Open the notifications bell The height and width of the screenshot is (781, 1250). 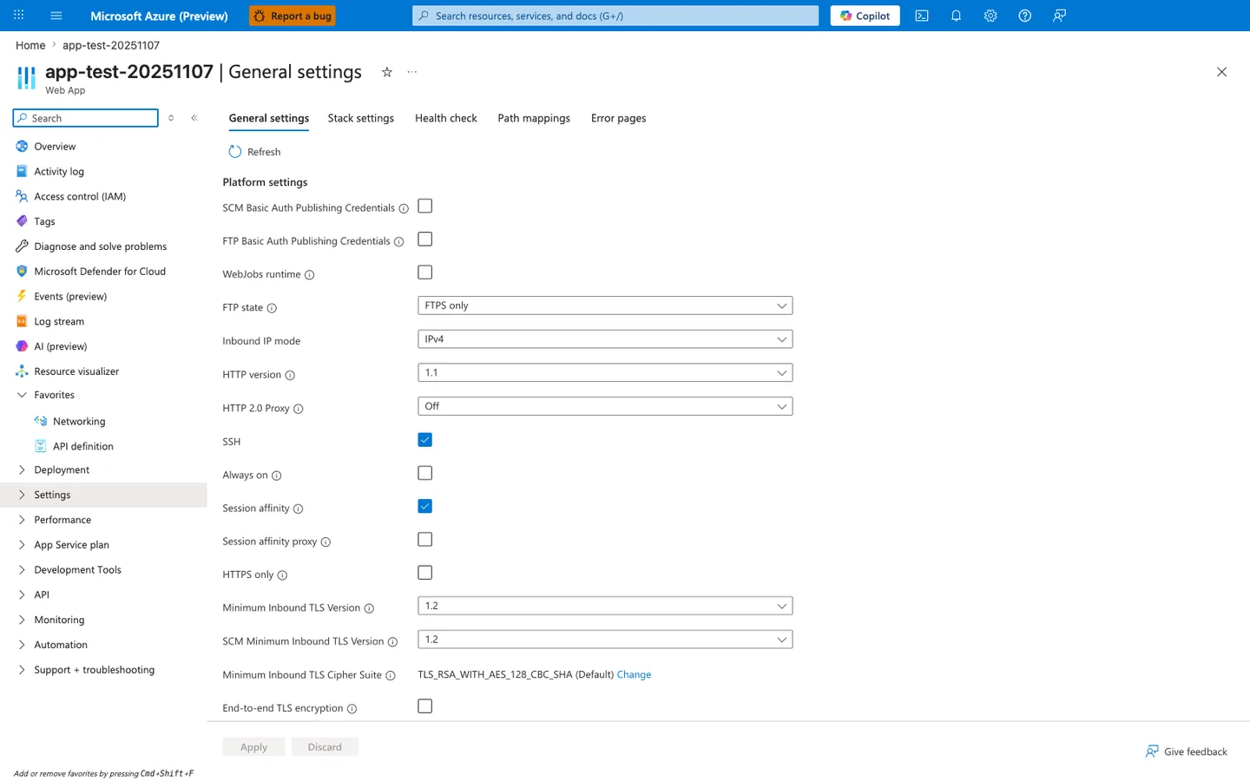(x=956, y=16)
